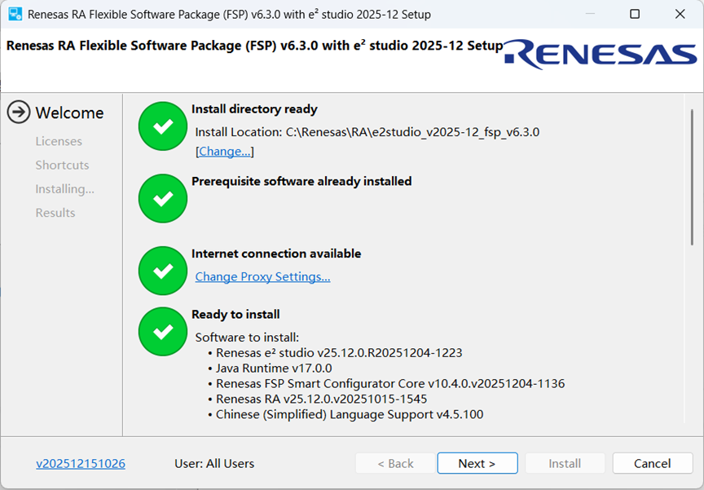
Task: Click the installer app icon in the title bar
Action: pyautogui.click(x=15, y=14)
